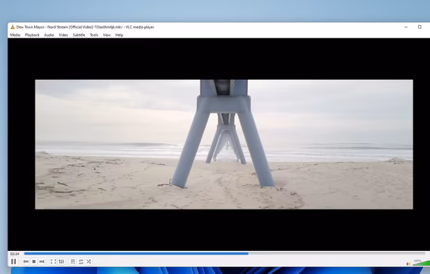Open the Help menu

click(x=119, y=35)
